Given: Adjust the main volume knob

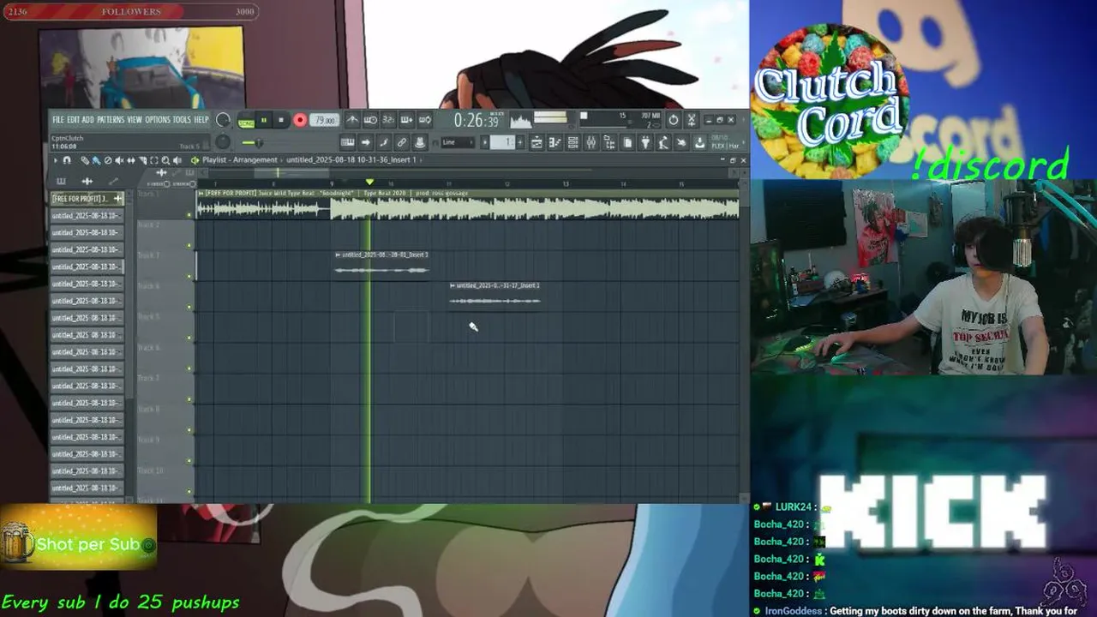Looking at the screenshot, I should (223, 120).
